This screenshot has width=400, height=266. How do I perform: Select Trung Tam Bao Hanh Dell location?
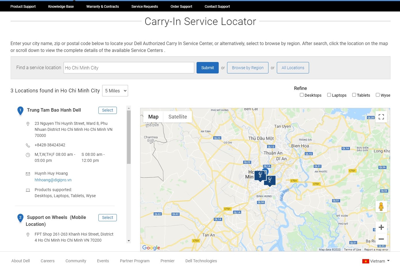(108, 110)
